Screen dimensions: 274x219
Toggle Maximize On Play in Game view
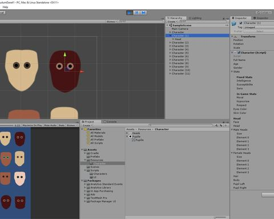(33, 125)
